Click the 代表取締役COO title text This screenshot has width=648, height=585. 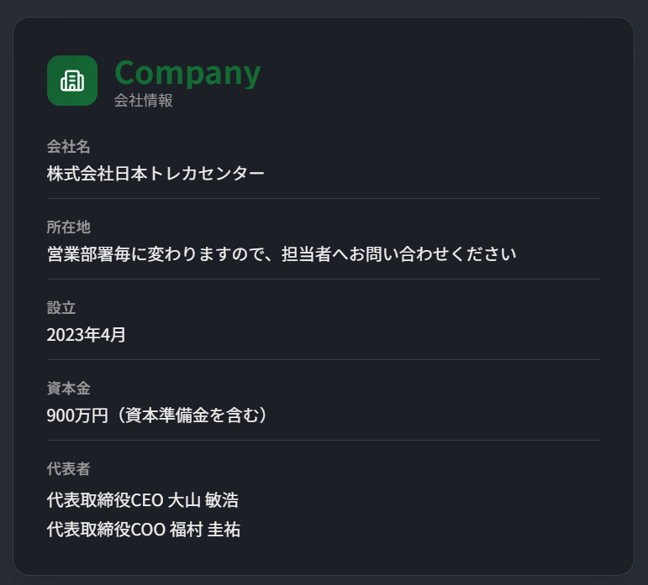(106, 530)
